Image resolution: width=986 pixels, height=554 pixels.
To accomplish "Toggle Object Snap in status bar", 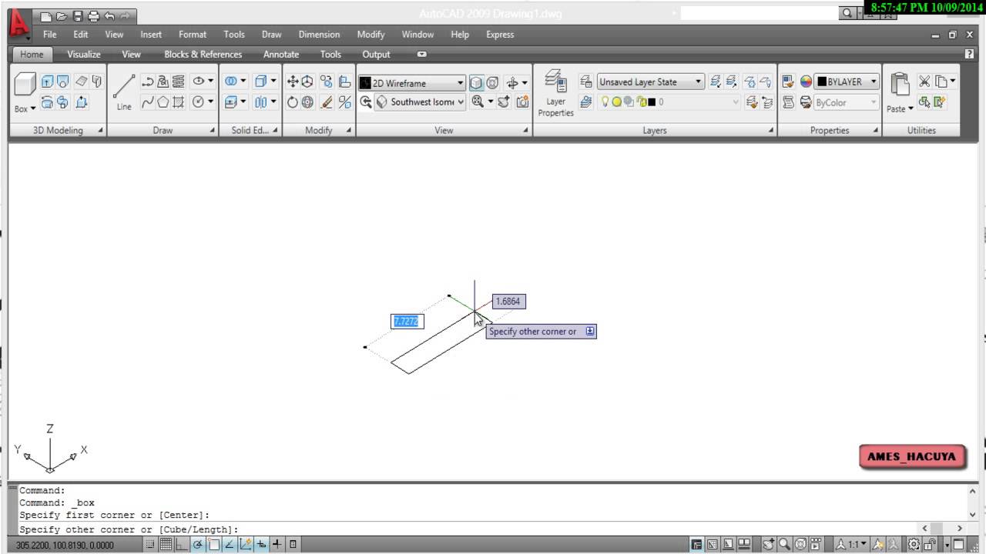I will 214,545.
